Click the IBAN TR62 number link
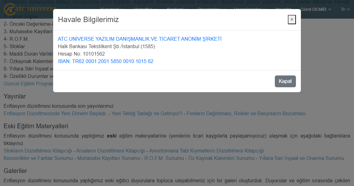 (106, 61)
